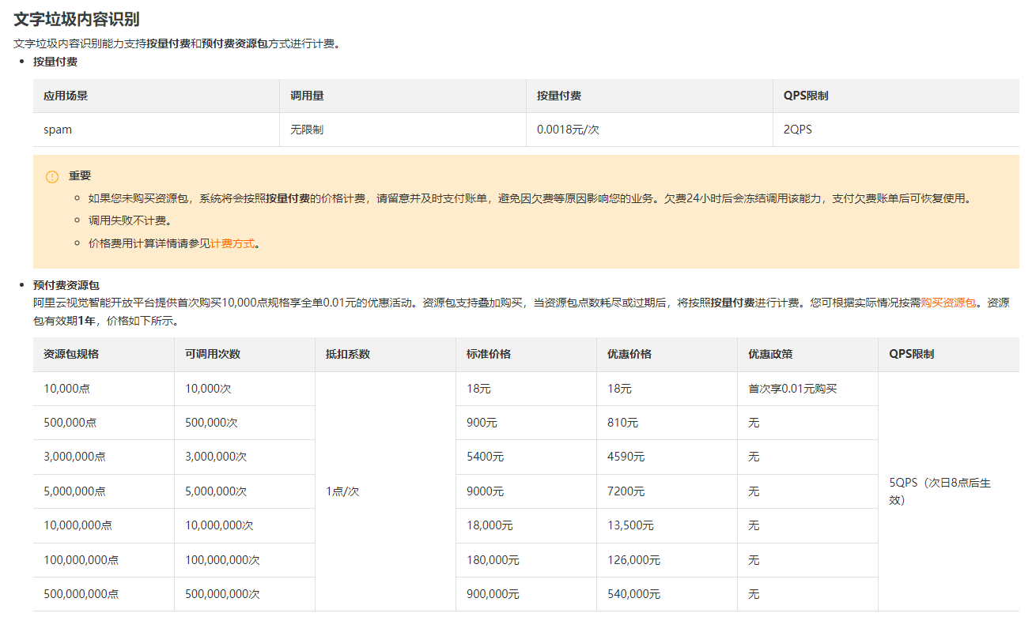The height and width of the screenshot is (617, 1032).
Task: Click the 调用失败不计费 bullet text
Action: [x=130, y=221]
